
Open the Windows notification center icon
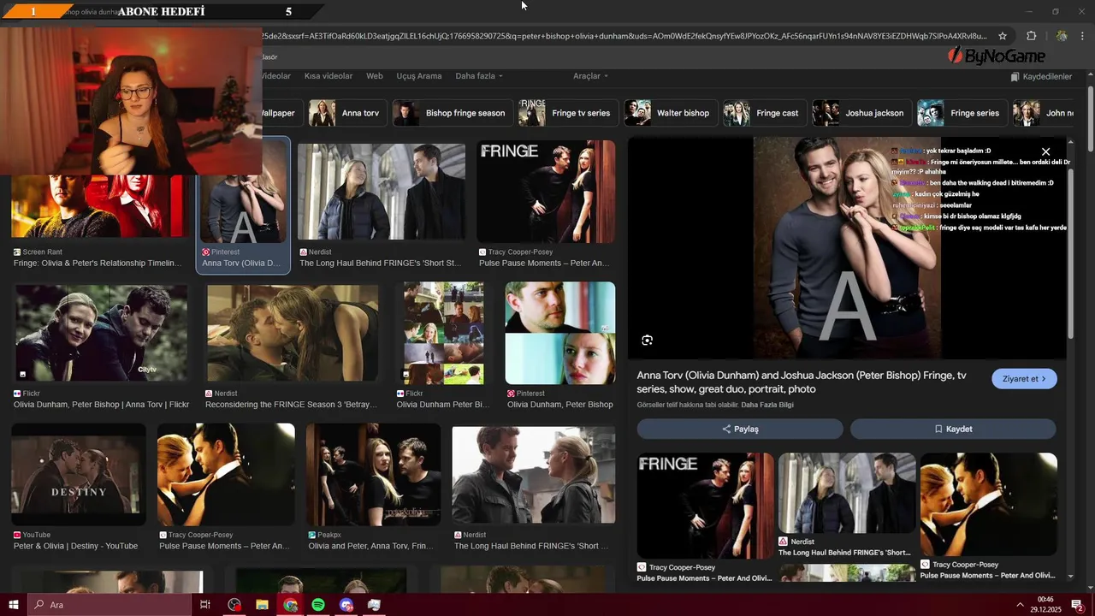pyautogui.click(x=1078, y=605)
